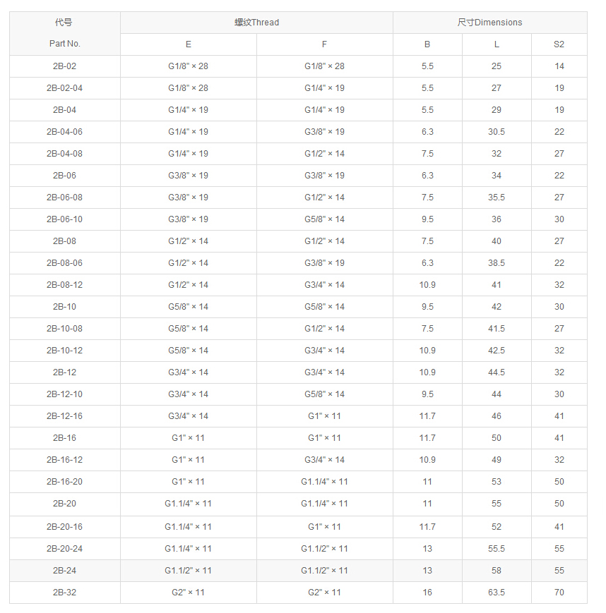Select the 2B-32 row part number

[x=64, y=592]
